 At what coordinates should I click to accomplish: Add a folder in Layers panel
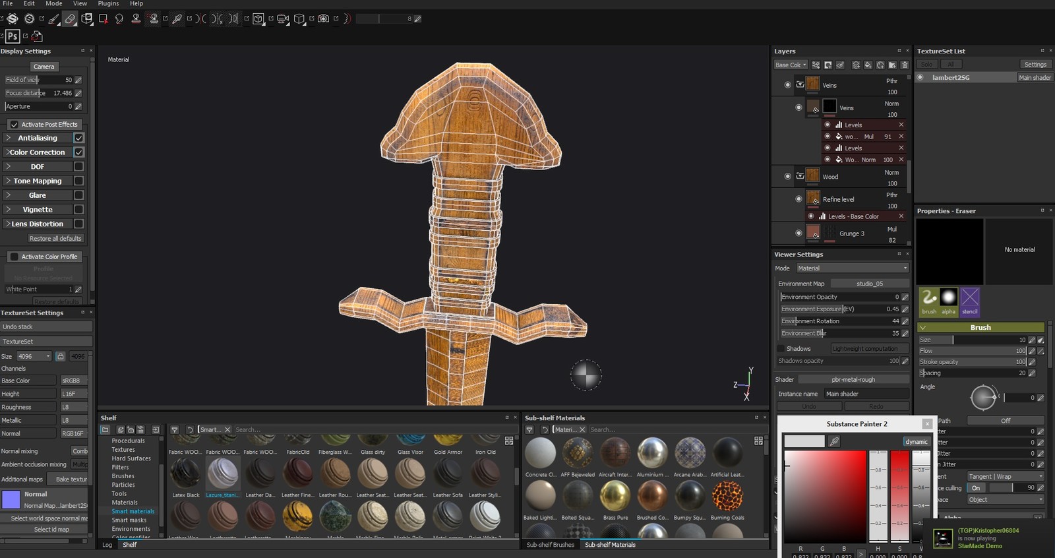click(892, 65)
